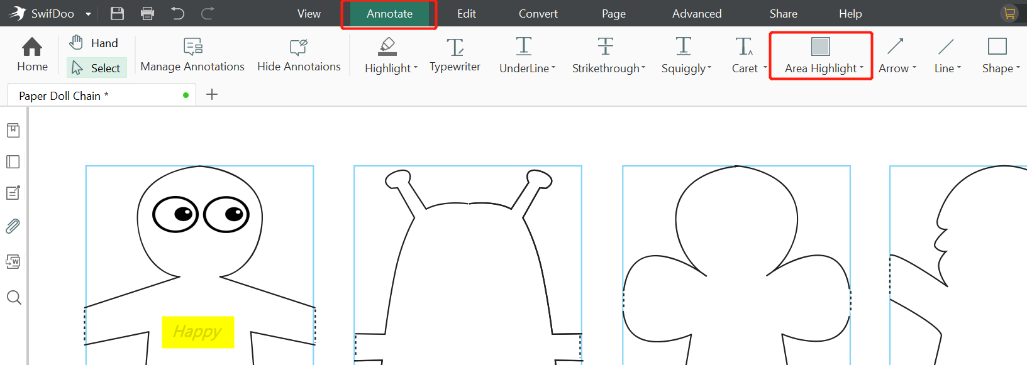Select the Line drawing tool icon
1027x365 pixels.
coord(946,46)
